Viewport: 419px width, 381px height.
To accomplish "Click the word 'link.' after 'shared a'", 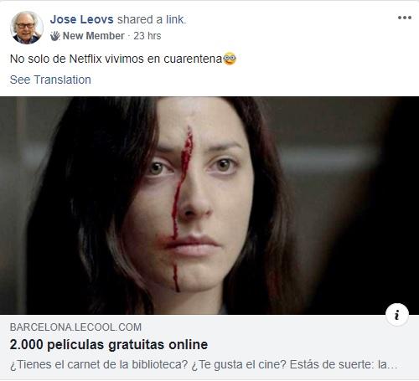I will click(176, 19).
